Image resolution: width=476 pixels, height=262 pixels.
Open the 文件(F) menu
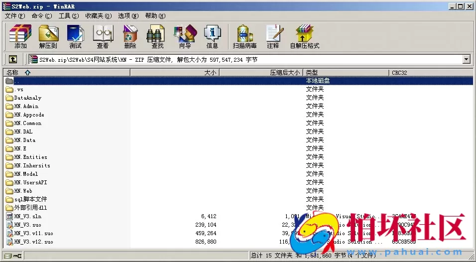click(15, 16)
